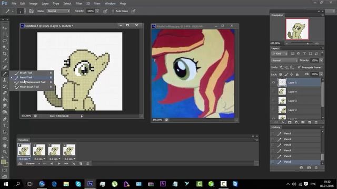Open the Window menu

coord(110,4)
